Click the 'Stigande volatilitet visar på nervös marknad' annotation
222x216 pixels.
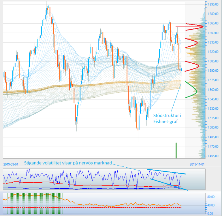click(x=68, y=163)
